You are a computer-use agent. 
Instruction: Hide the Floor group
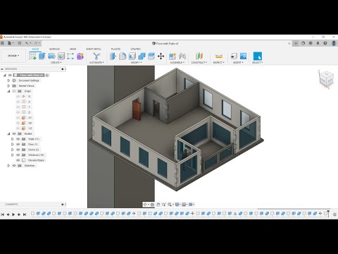pyautogui.click(x=18, y=144)
